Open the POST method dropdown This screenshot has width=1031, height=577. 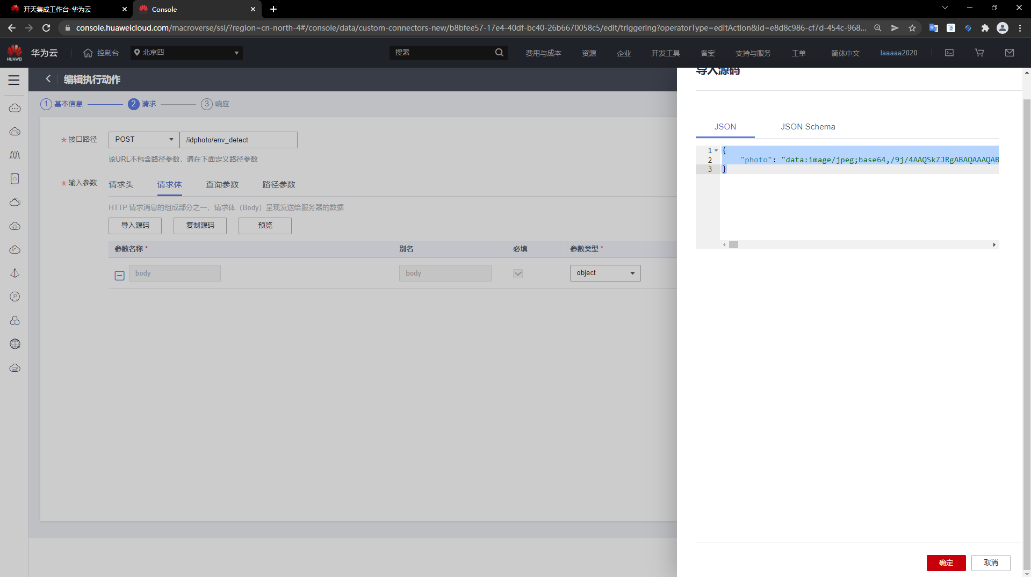point(144,140)
